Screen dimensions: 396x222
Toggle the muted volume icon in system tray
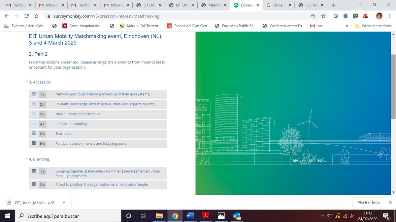tap(352, 216)
